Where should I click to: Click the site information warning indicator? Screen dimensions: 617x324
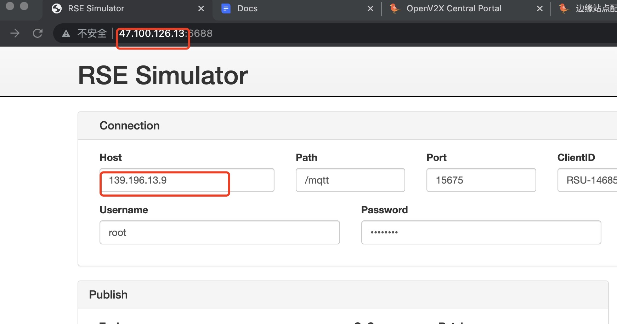pyautogui.click(x=66, y=33)
